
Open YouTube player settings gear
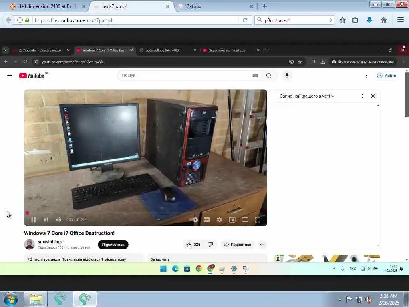219,220
